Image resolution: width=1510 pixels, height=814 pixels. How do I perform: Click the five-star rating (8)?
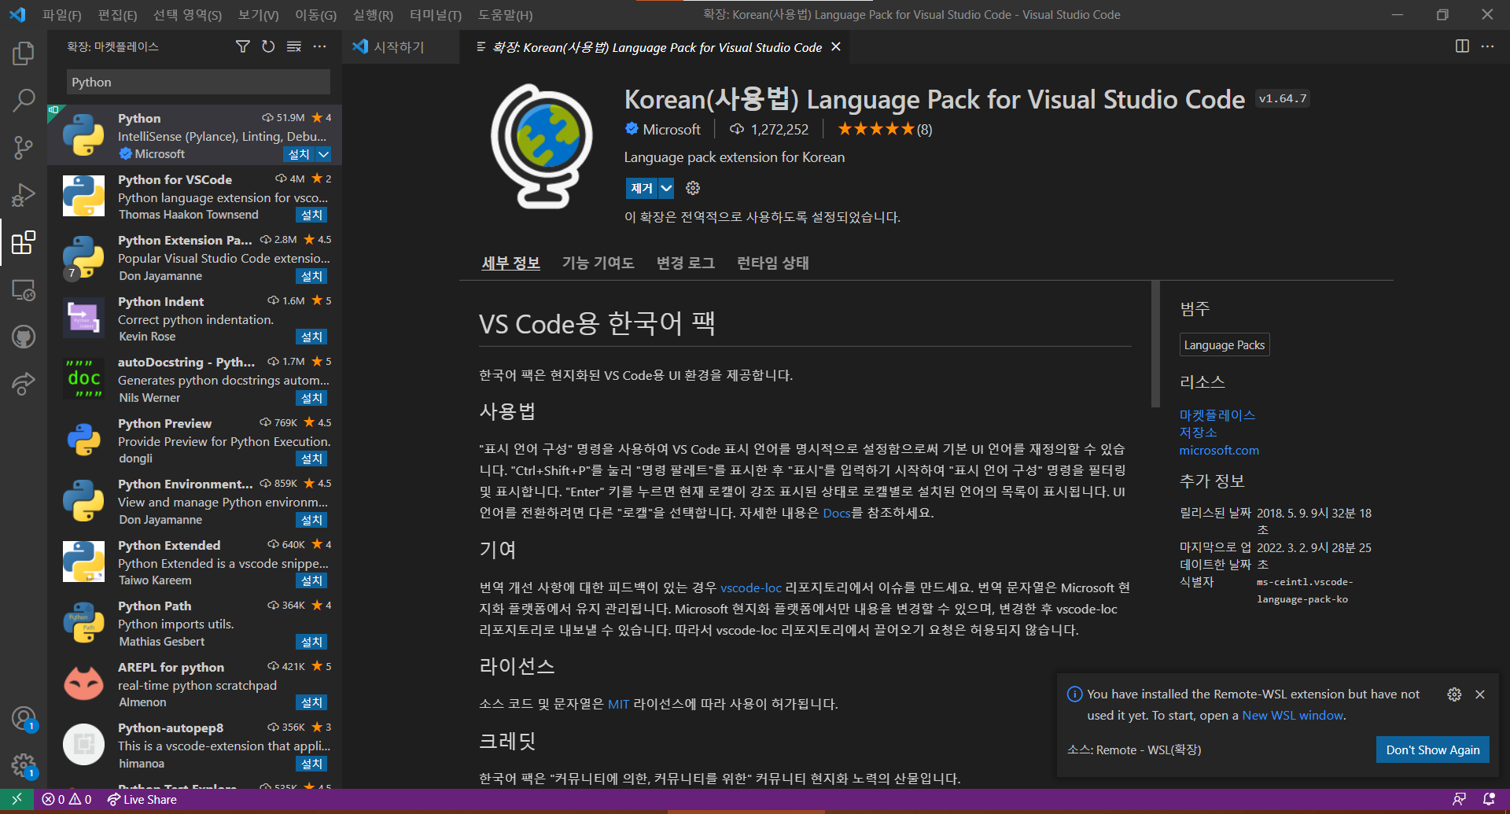click(885, 130)
